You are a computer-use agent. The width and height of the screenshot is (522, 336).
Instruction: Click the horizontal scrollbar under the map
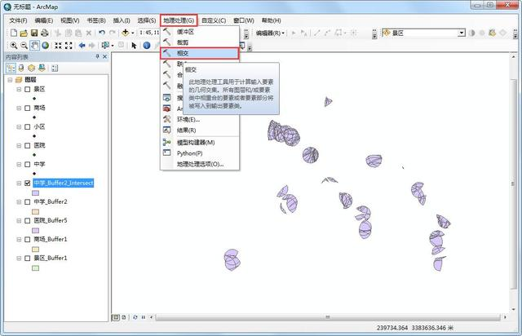click(328, 317)
